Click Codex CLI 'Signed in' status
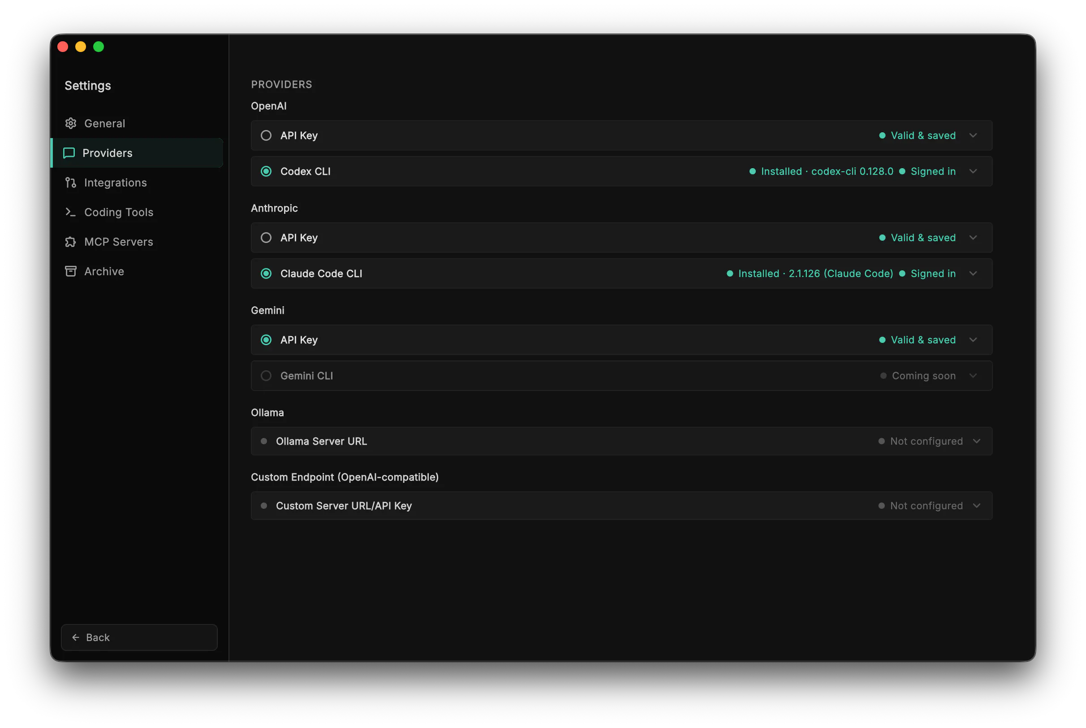The width and height of the screenshot is (1086, 728). click(928, 171)
